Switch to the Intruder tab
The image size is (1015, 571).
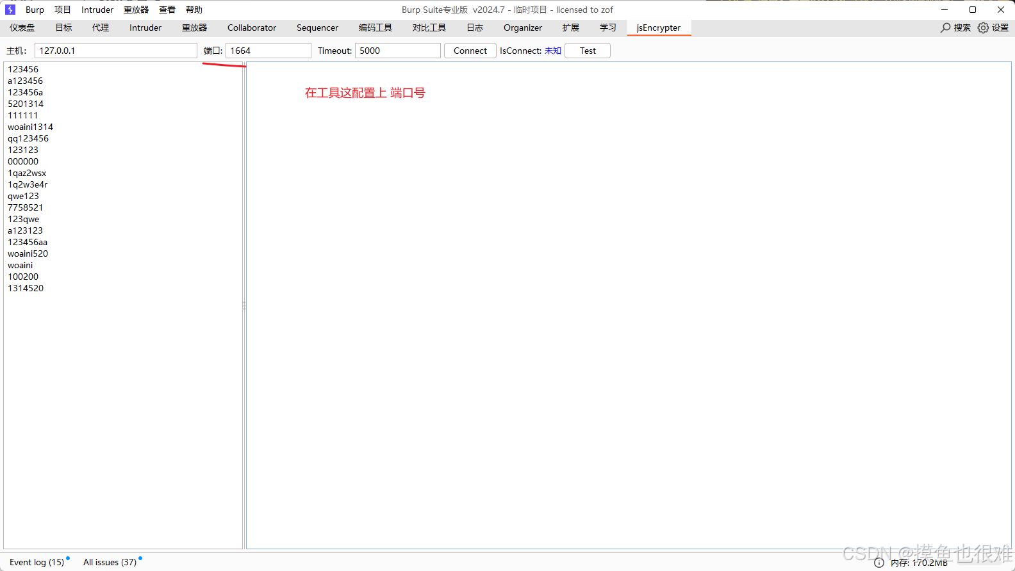coord(145,28)
